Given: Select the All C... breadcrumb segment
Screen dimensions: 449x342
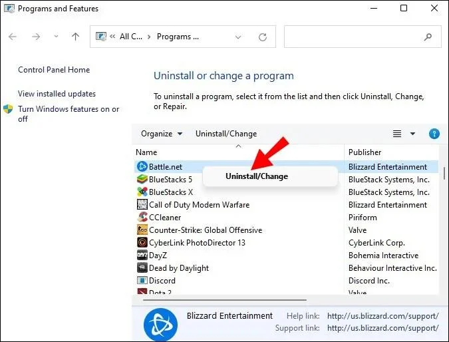Looking at the screenshot, I should 131,37.
